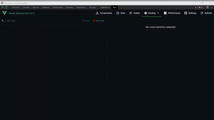Switch to the Events view
The height and width of the screenshot is (120, 214).
click(x=136, y=13)
